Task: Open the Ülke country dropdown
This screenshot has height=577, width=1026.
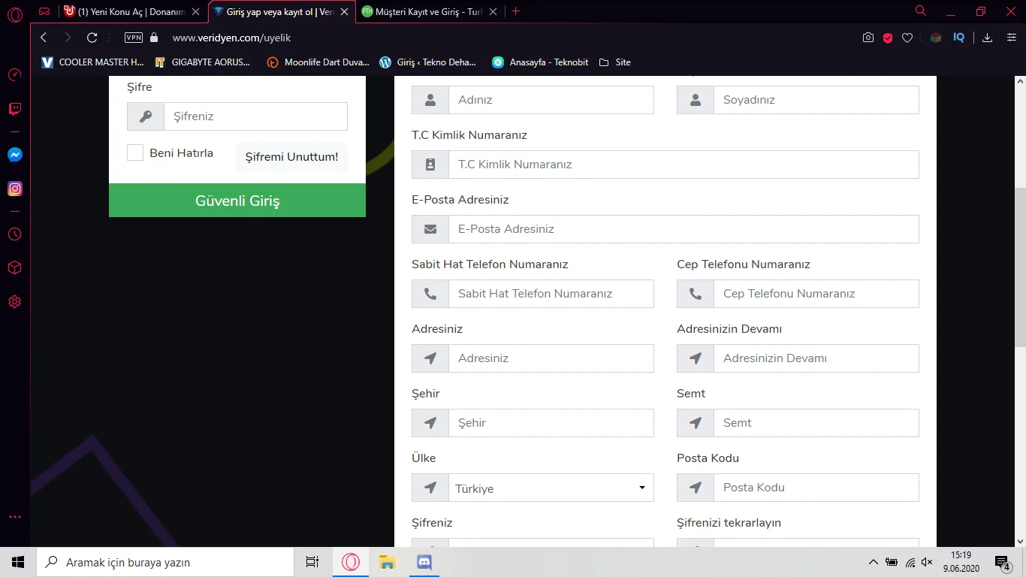Action: (551, 488)
